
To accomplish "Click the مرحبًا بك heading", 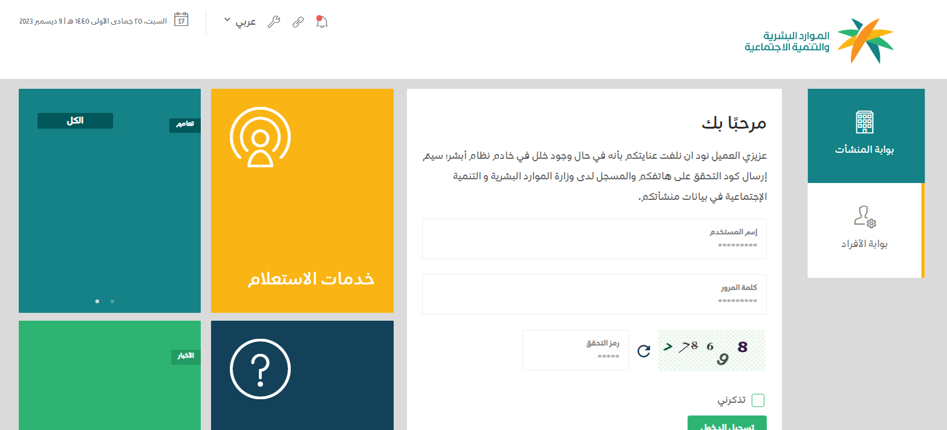I will click(734, 123).
